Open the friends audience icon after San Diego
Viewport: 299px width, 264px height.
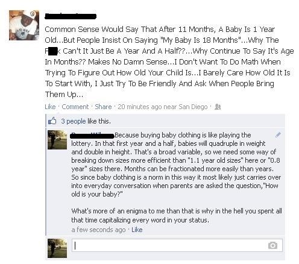(218, 107)
